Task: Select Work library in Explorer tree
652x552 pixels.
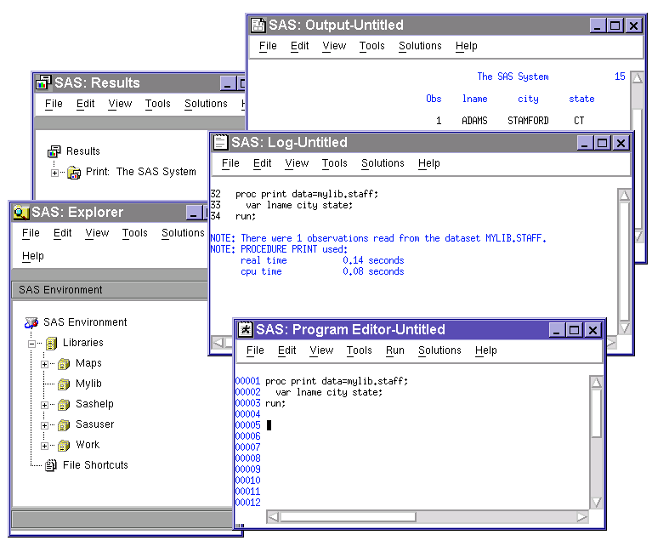Action: (88, 445)
